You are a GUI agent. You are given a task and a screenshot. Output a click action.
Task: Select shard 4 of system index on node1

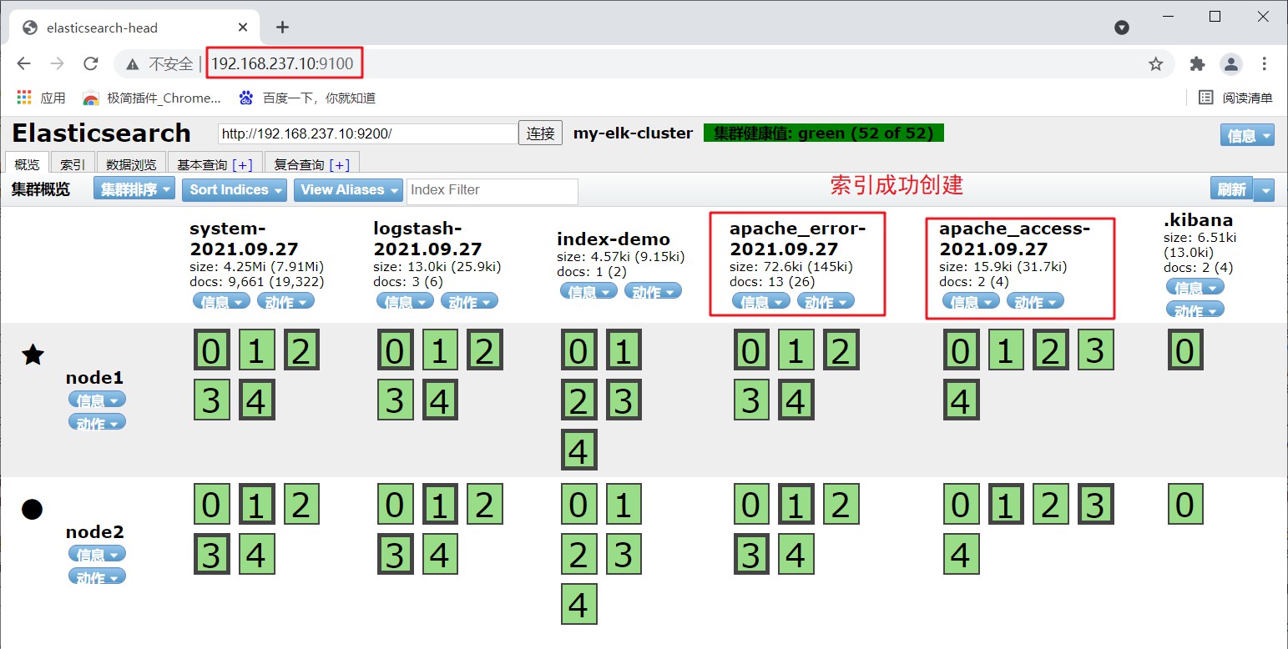[x=256, y=400]
